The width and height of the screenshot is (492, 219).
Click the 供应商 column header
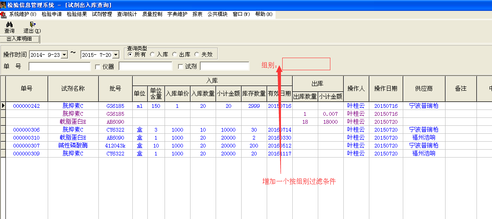[x=424, y=89]
